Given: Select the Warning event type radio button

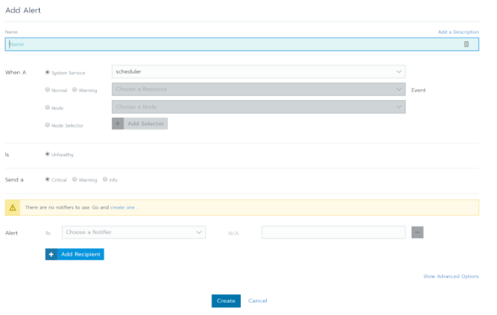Looking at the screenshot, I should click(74, 89).
